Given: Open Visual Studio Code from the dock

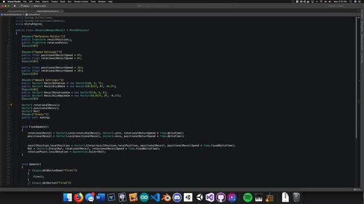Looking at the screenshot, I should [155, 197].
